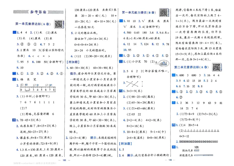Click the blue 三 marker before 矮 长 宽

[x=14, y=79]
